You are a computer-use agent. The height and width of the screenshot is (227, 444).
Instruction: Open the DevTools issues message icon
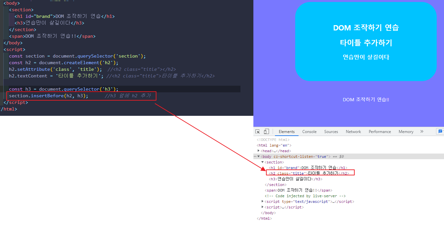coord(440,131)
